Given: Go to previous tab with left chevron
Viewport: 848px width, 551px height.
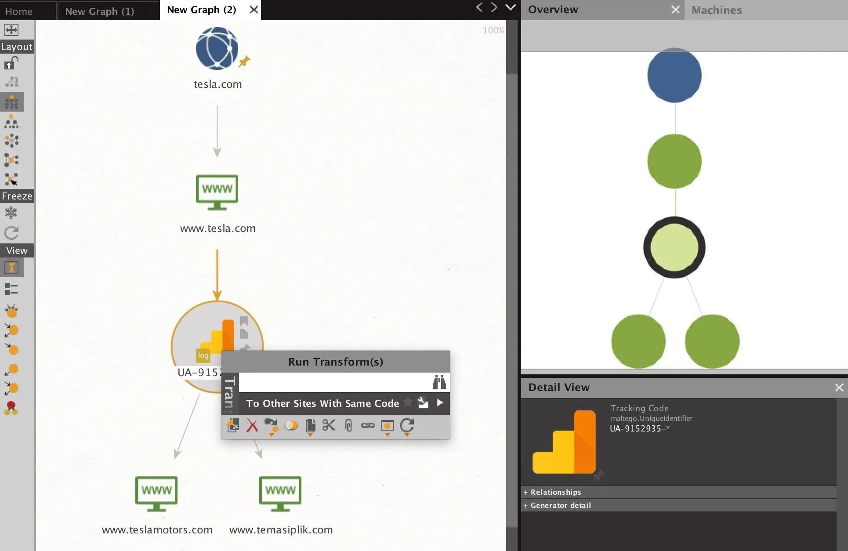Looking at the screenshot, I should point(479,7).
